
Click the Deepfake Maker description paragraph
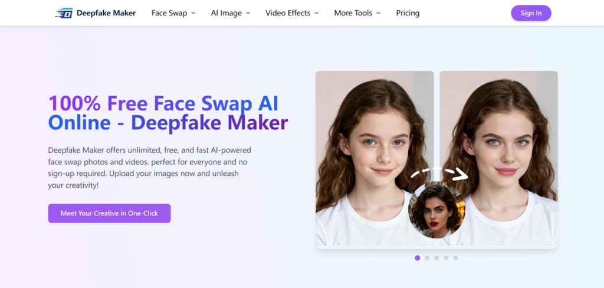(150, 168)
